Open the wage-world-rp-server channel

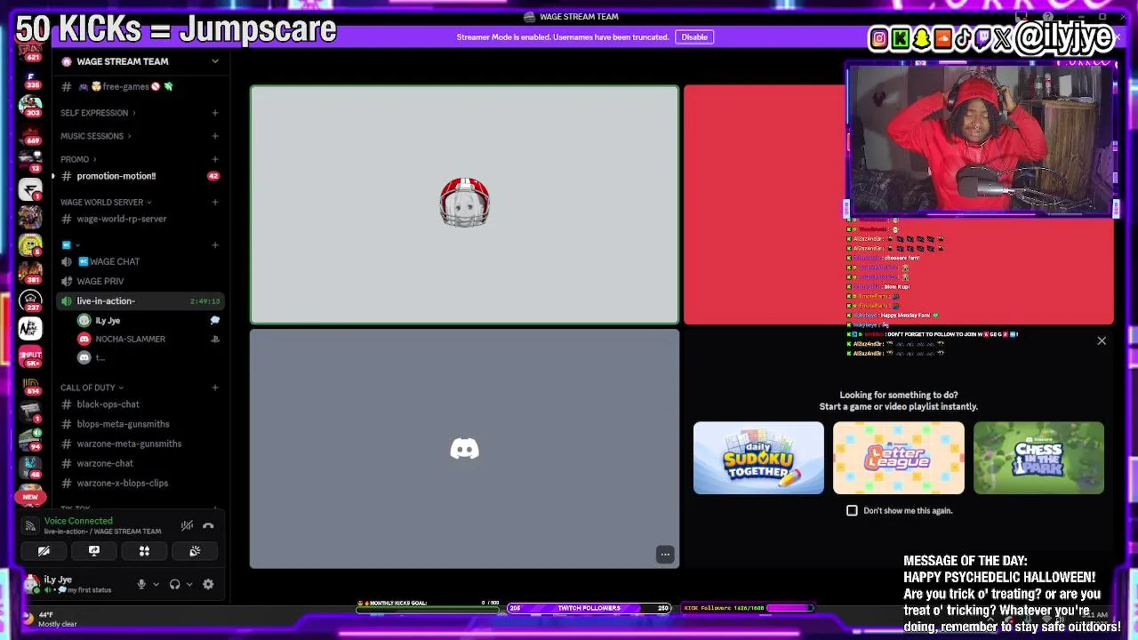coord(140,219)
